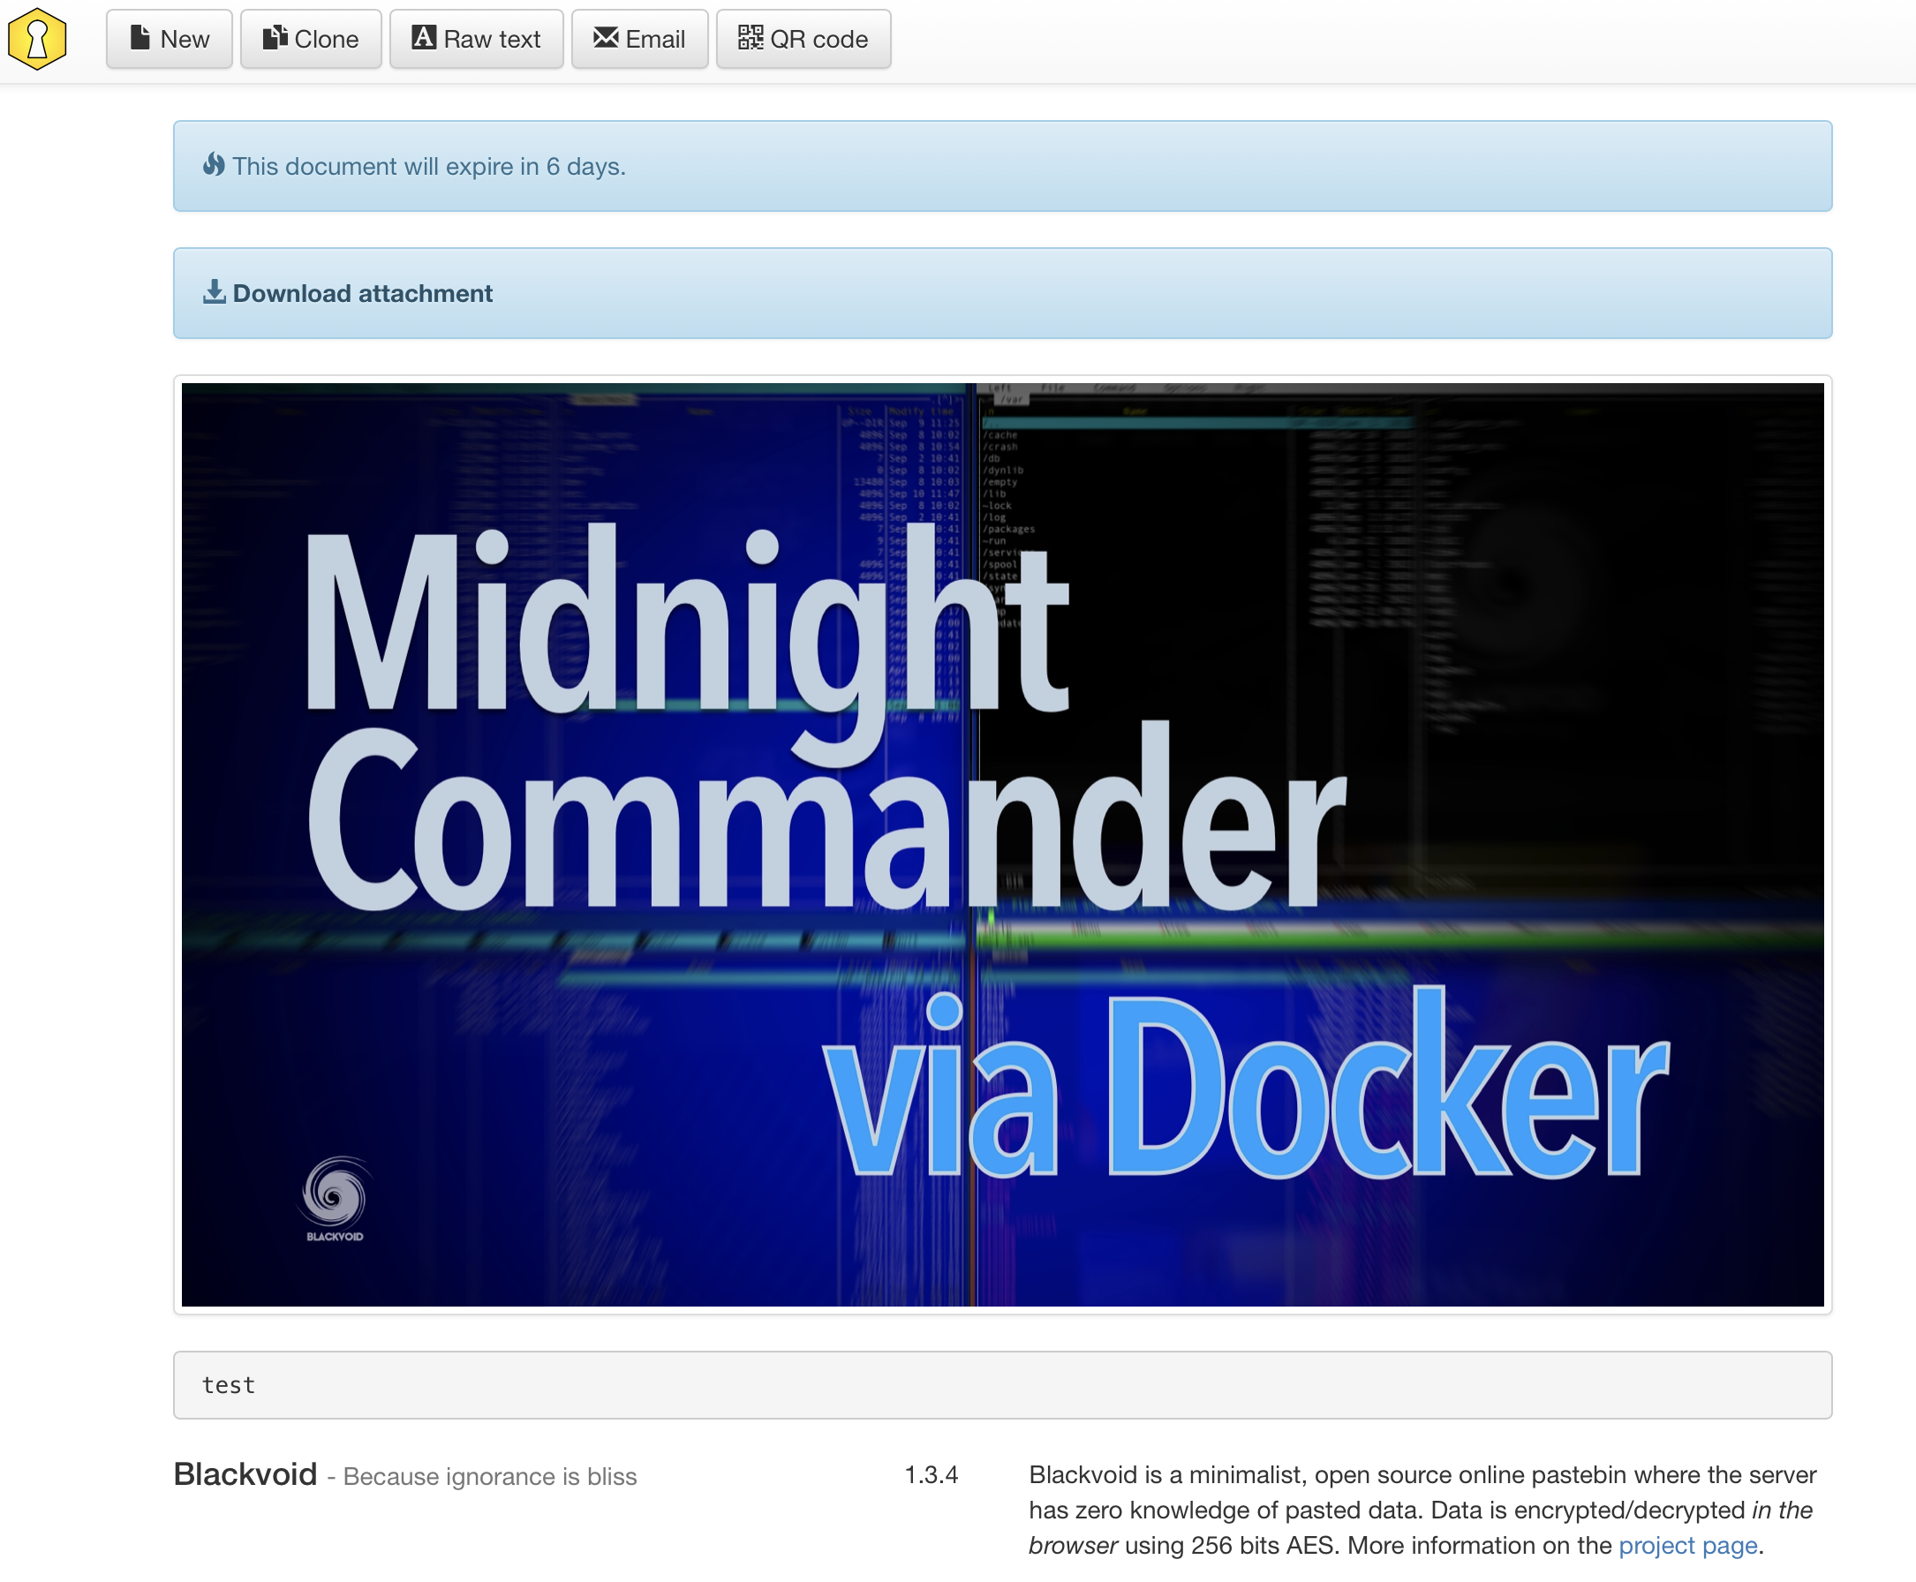Click the download arrow icon
The height and width of the screenshot is (1582, 1916).
(x=215, y=291)
